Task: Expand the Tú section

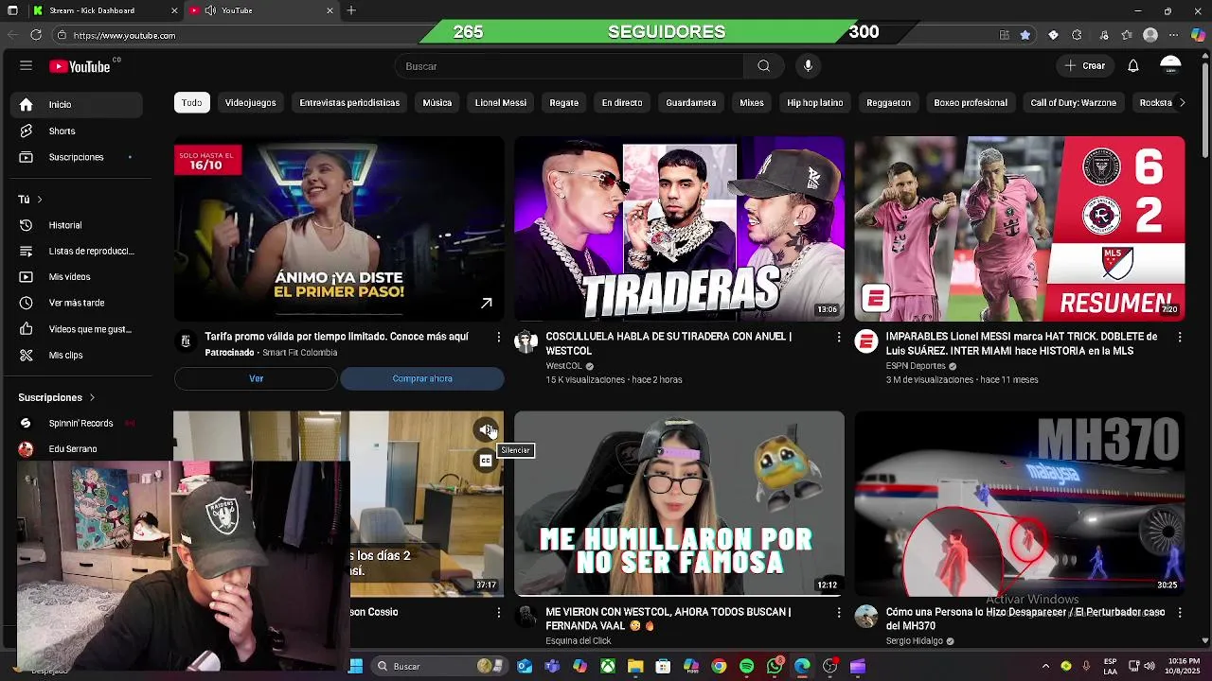Action: click(x=30, y=200)
